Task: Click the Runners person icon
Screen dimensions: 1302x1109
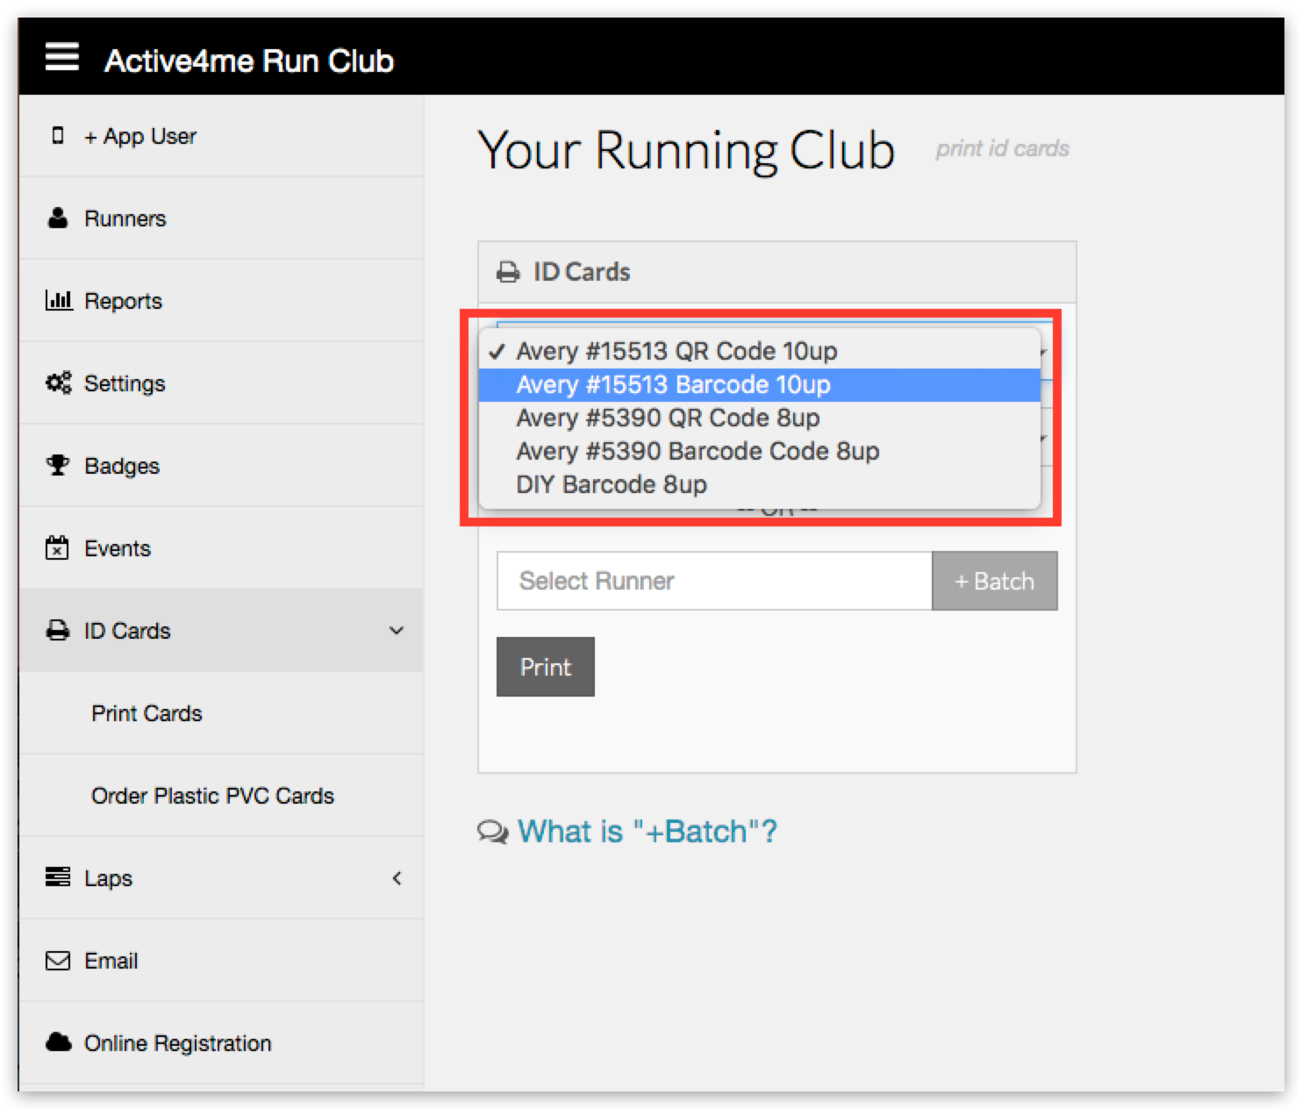Action: pos(58,218)
